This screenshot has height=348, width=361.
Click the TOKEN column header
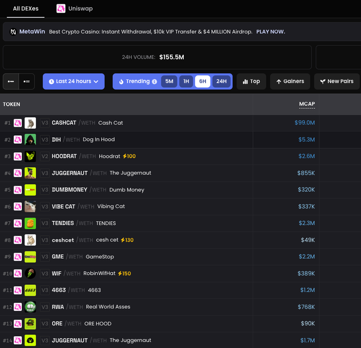12,105
